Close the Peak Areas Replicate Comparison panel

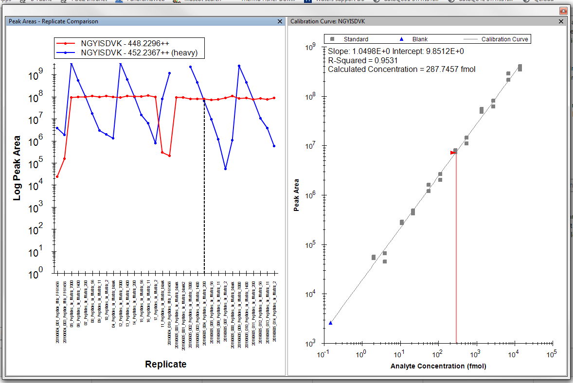coord(280,21)
